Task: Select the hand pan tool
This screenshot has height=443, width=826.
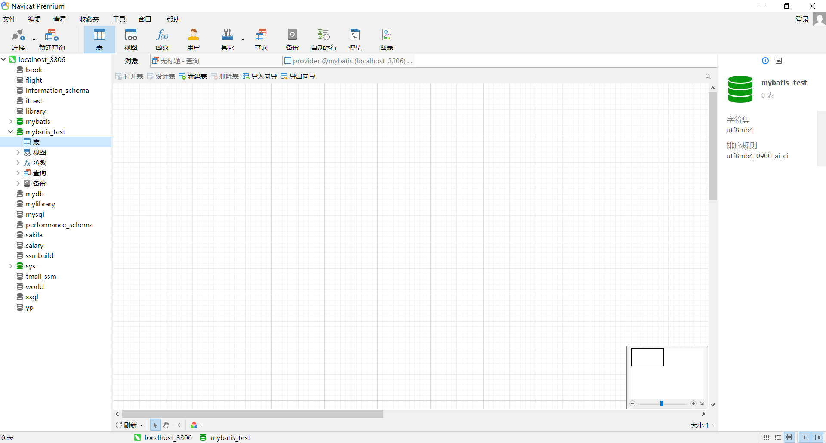Action: (x=166, y=425)
